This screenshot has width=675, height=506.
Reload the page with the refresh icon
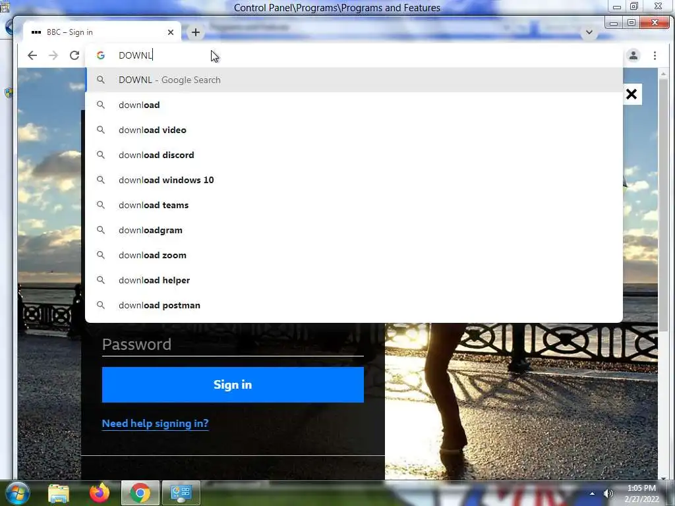coord(74,55)
